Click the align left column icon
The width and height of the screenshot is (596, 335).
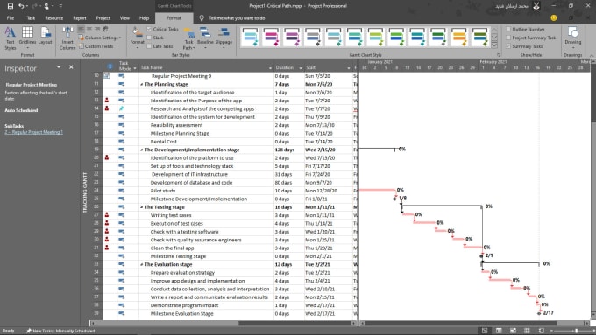point(81,29)
